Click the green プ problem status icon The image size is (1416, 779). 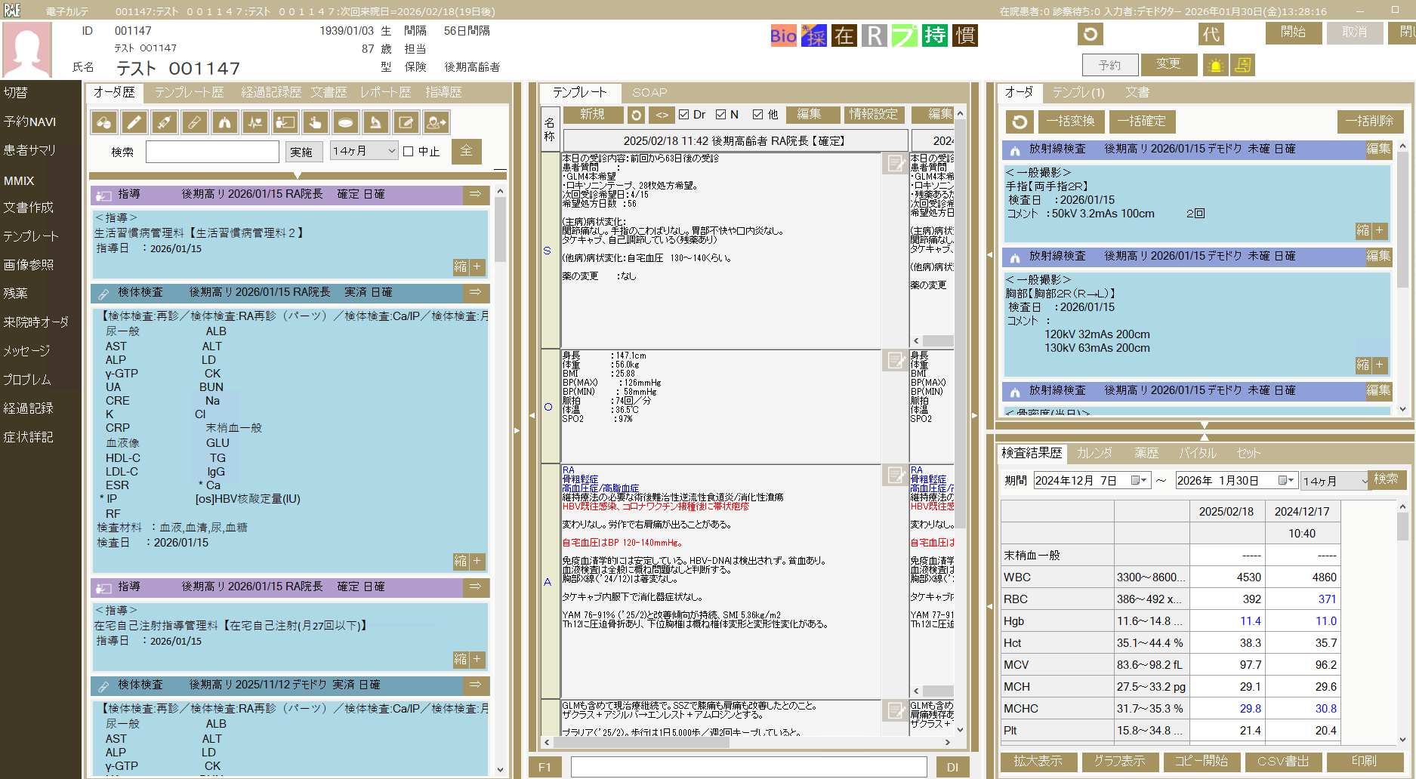[x=905, y=35]
